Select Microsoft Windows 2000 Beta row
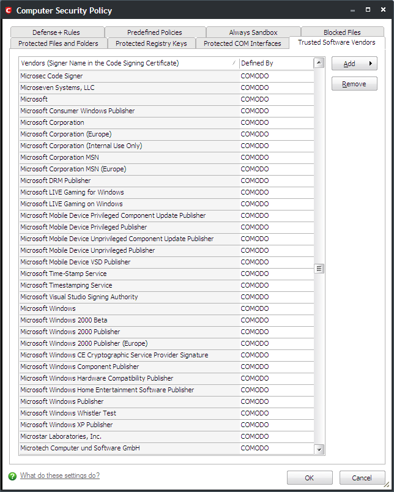 pyautogui.click(x=166, y=319)
